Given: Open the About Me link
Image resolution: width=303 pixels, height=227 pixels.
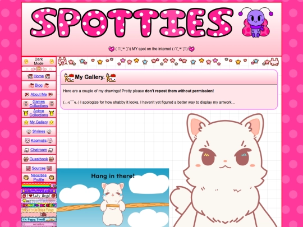Looking at the screenshot, I should [39, 95].
